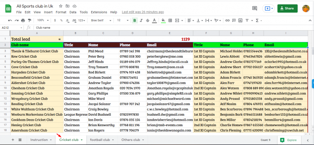
Task: Open the Borders tool
Action: [x=170, y=20]
